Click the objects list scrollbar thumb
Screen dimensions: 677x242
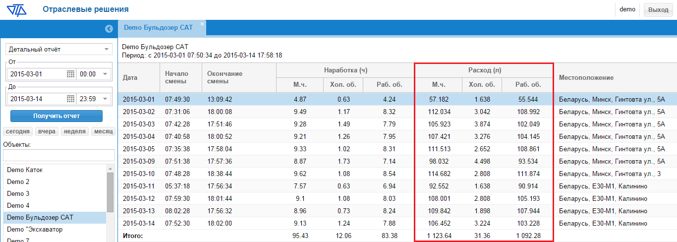coord(110,192)
